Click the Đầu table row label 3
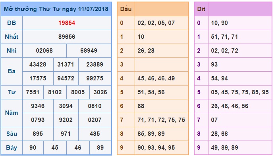The height and width of the screenshot is (156, 274). [x=122, y=65]
